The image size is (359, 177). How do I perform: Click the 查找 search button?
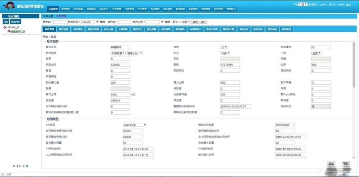(195, 22)
